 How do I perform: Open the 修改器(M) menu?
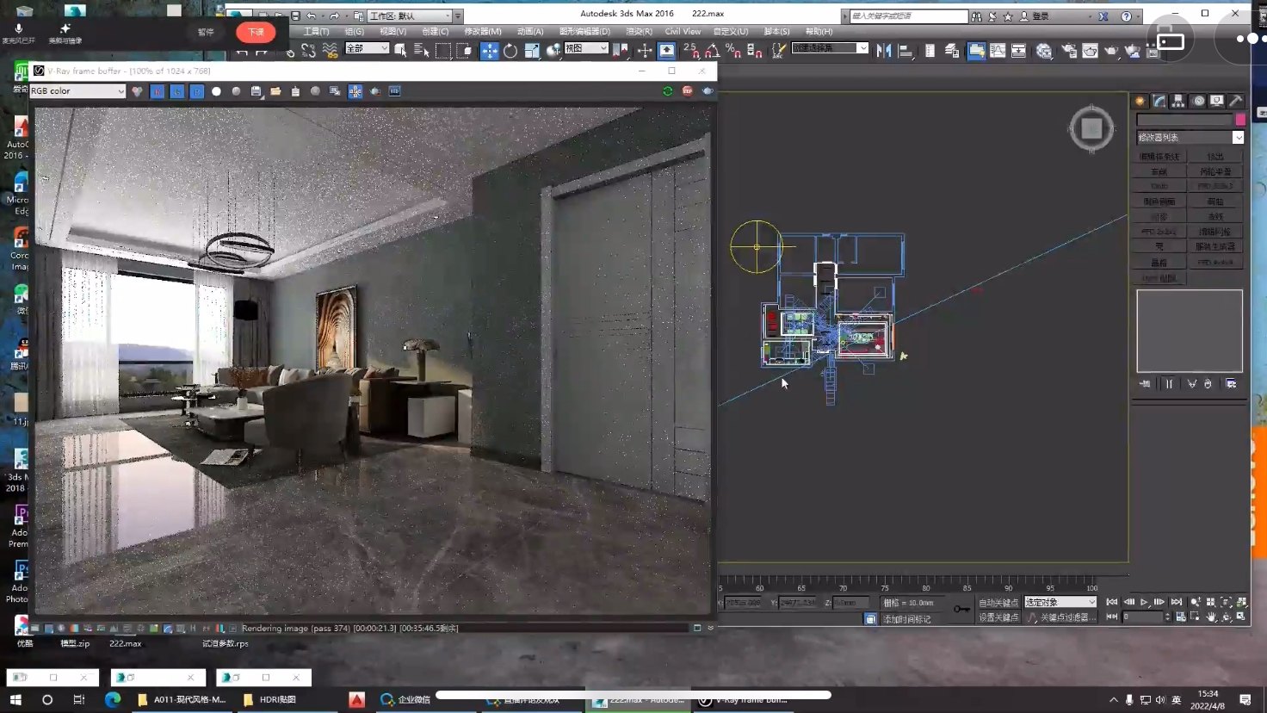pyautogui.click(x=483, y=31)
